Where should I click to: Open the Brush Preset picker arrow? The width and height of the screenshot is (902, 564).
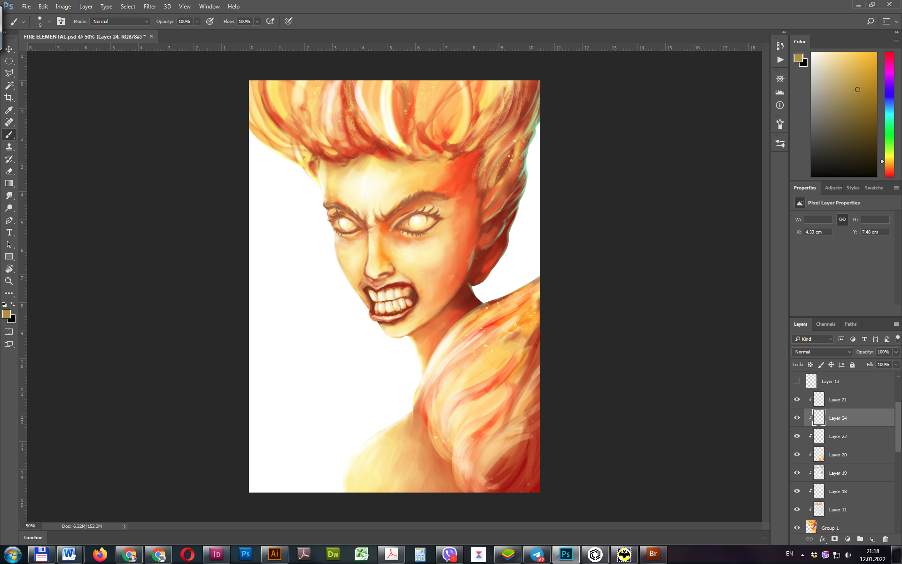point(49,21)
